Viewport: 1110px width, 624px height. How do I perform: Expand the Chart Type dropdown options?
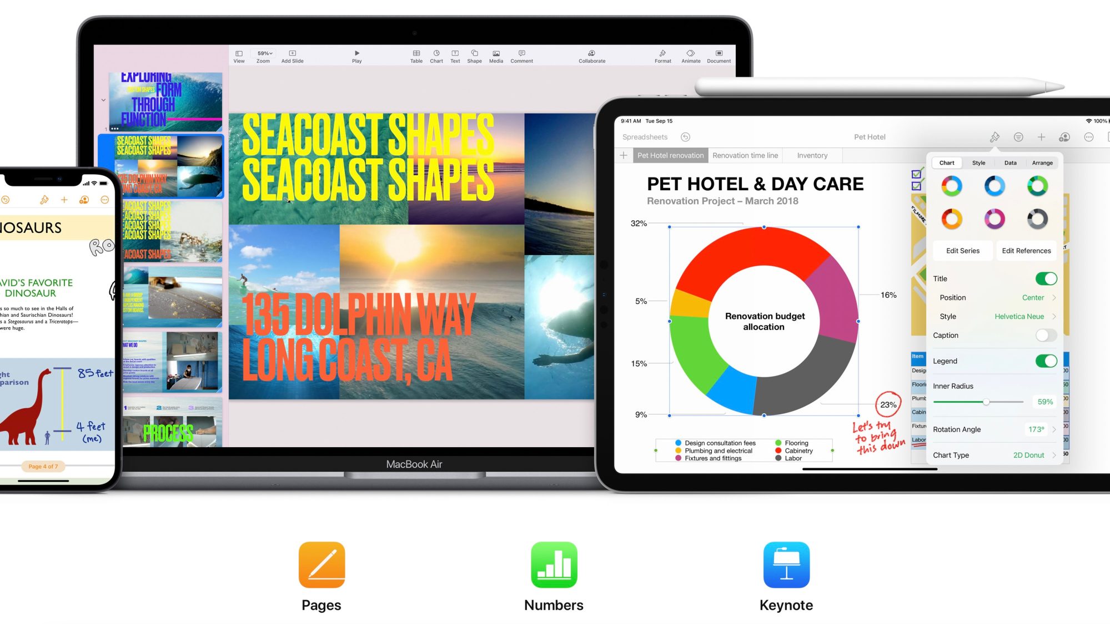[1054, 455]
